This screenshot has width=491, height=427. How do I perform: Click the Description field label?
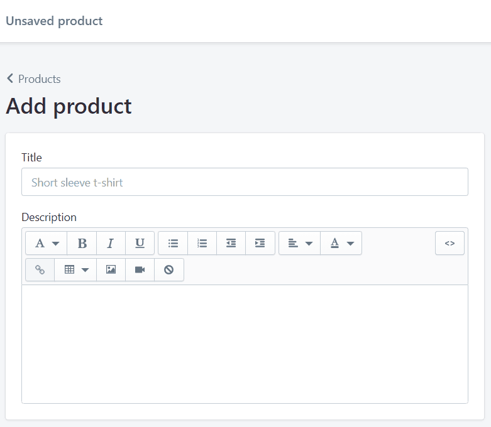(x=49, y=217)
